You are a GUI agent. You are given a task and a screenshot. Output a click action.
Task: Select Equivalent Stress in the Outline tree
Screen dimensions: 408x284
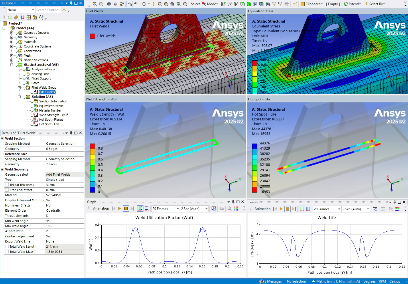pos(51,106)
